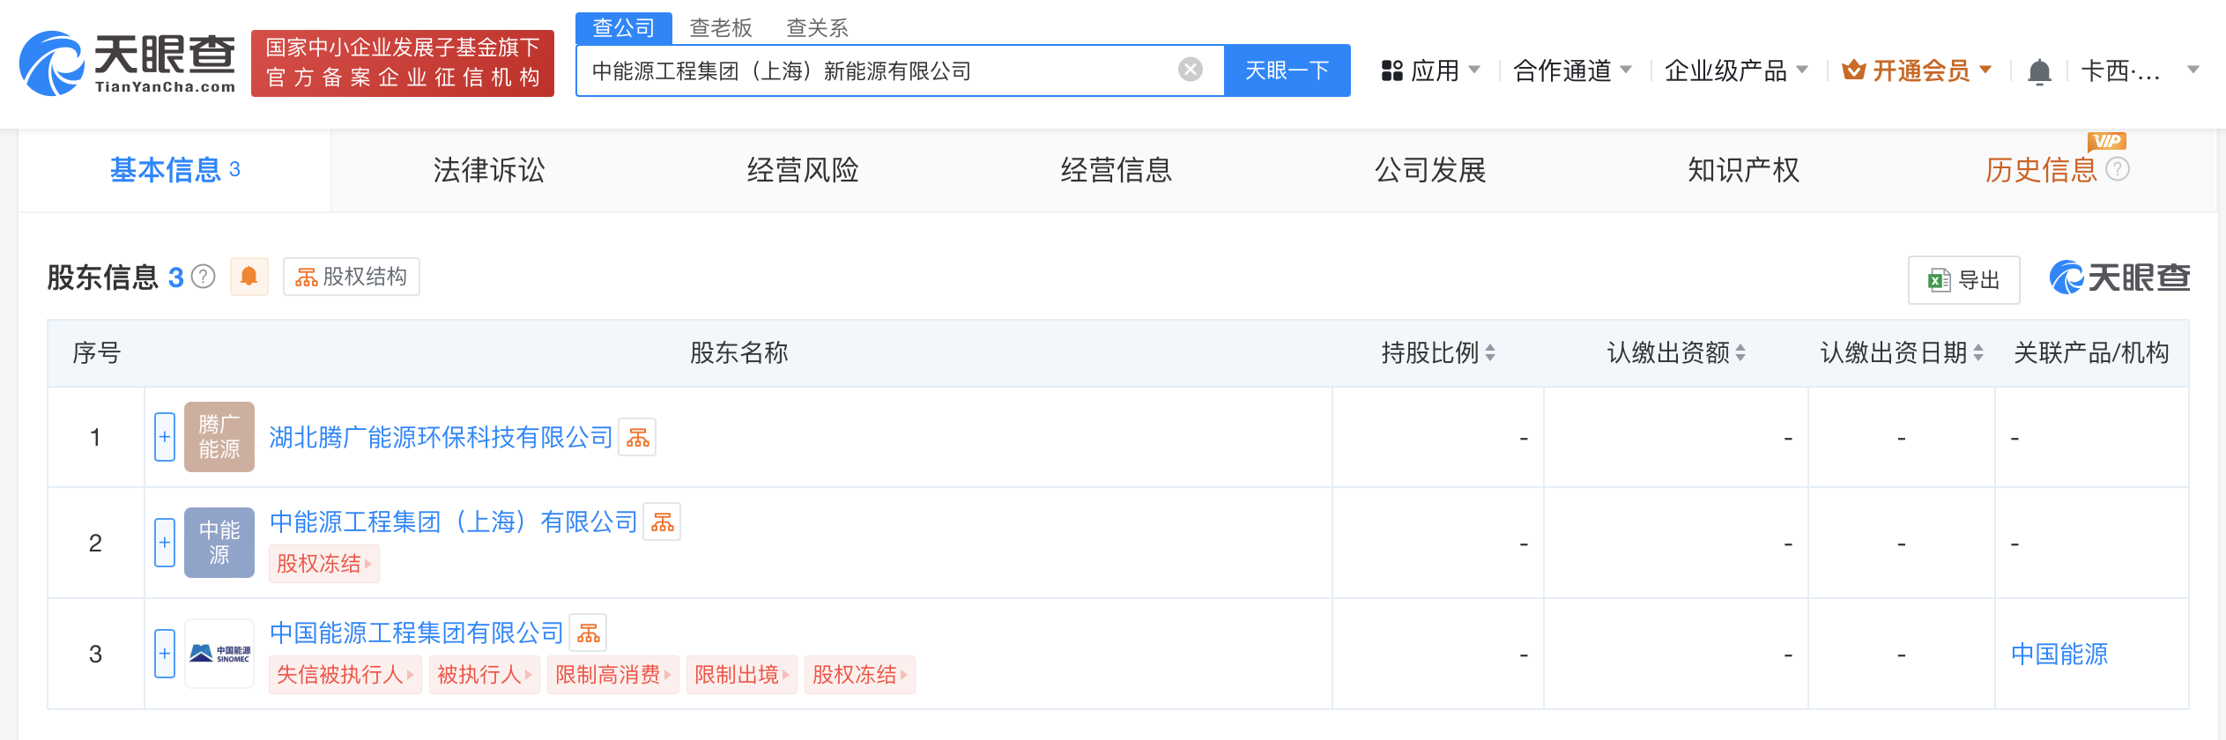Click the orange shareholder alert bell icon

click(249, 277)
